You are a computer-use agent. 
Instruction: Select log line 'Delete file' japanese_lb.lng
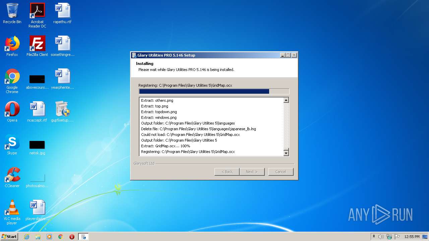coord(198,129)
